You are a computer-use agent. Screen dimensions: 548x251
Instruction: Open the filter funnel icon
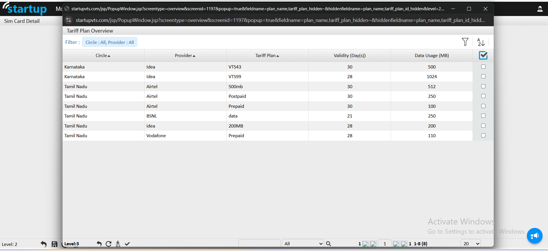[465, 42]
